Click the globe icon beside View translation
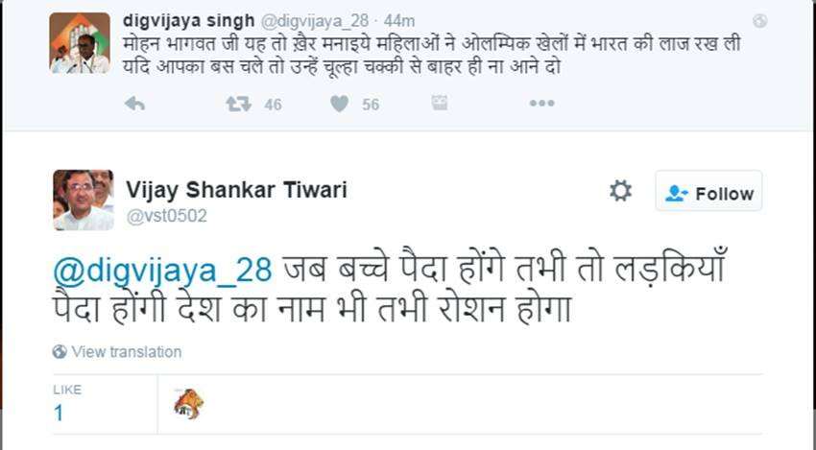Image resolution: width=816 pixels, height=450 pixels. [60, 352]
